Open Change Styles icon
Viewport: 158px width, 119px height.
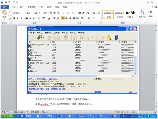click(142, 12)
